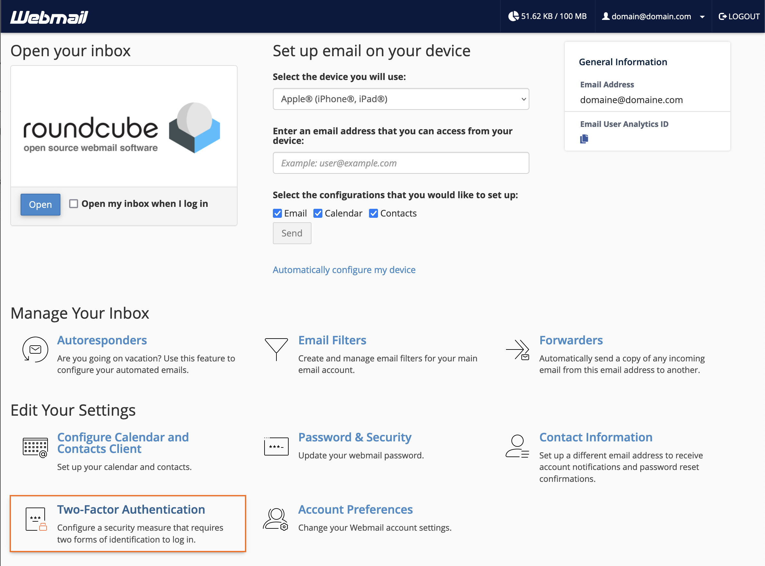Click the Password & Security icon
The width and height of the screenshot is (765, 566).
click(276, 446)
